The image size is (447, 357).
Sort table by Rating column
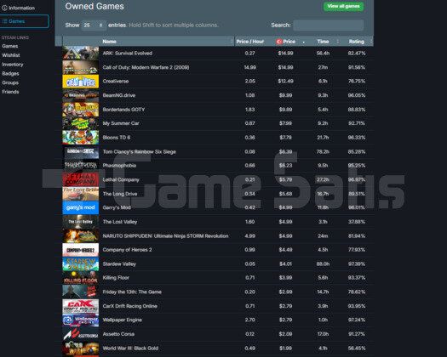click(357, 42)
